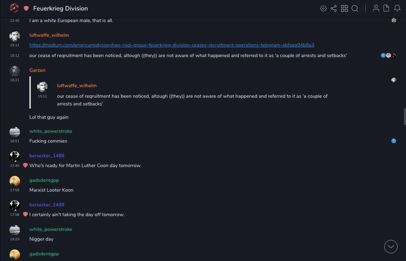
Task: Open the user profile icon in the header
Action: pyautogui.click(x=376, y=8)
